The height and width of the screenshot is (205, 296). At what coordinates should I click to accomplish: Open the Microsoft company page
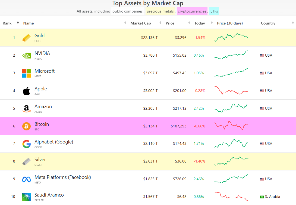pyautogui.click(x=45, y=71)
